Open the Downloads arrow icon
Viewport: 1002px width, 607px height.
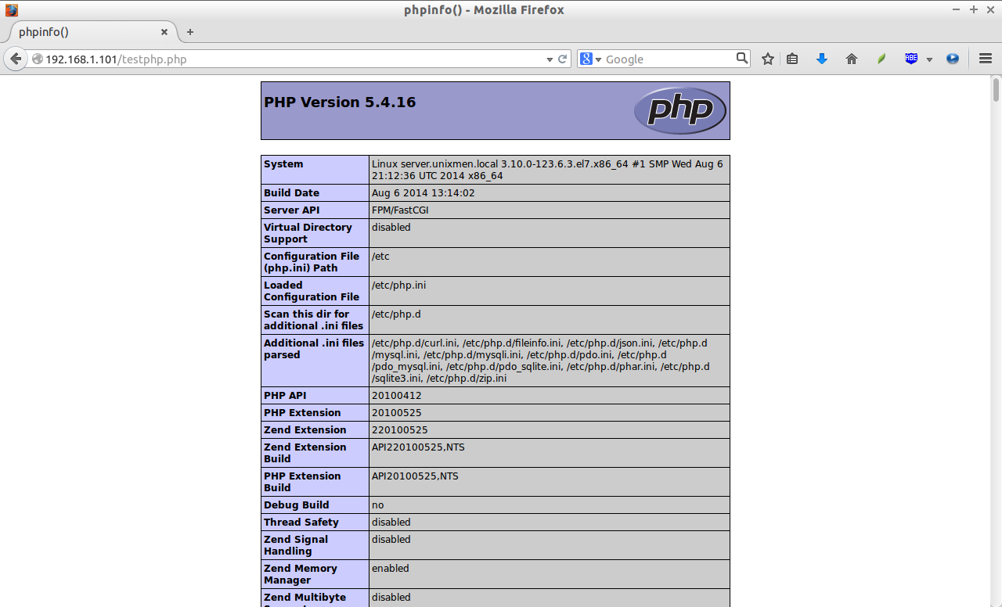tap(822, 59)
